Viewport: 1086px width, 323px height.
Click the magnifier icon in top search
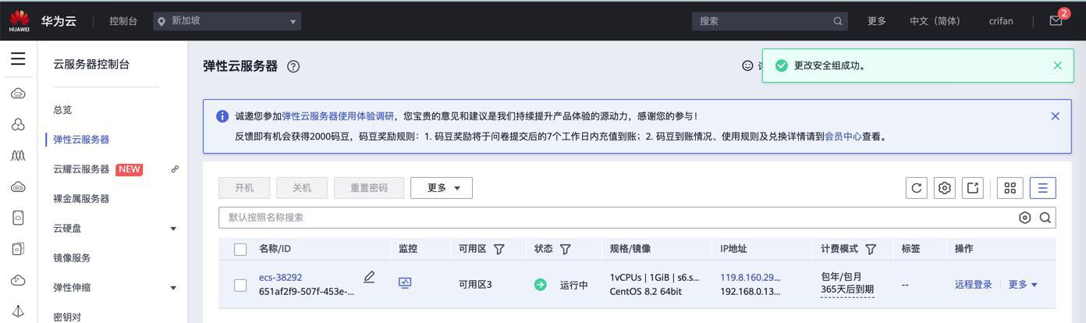pyautogui.click(x=838, y=21)
